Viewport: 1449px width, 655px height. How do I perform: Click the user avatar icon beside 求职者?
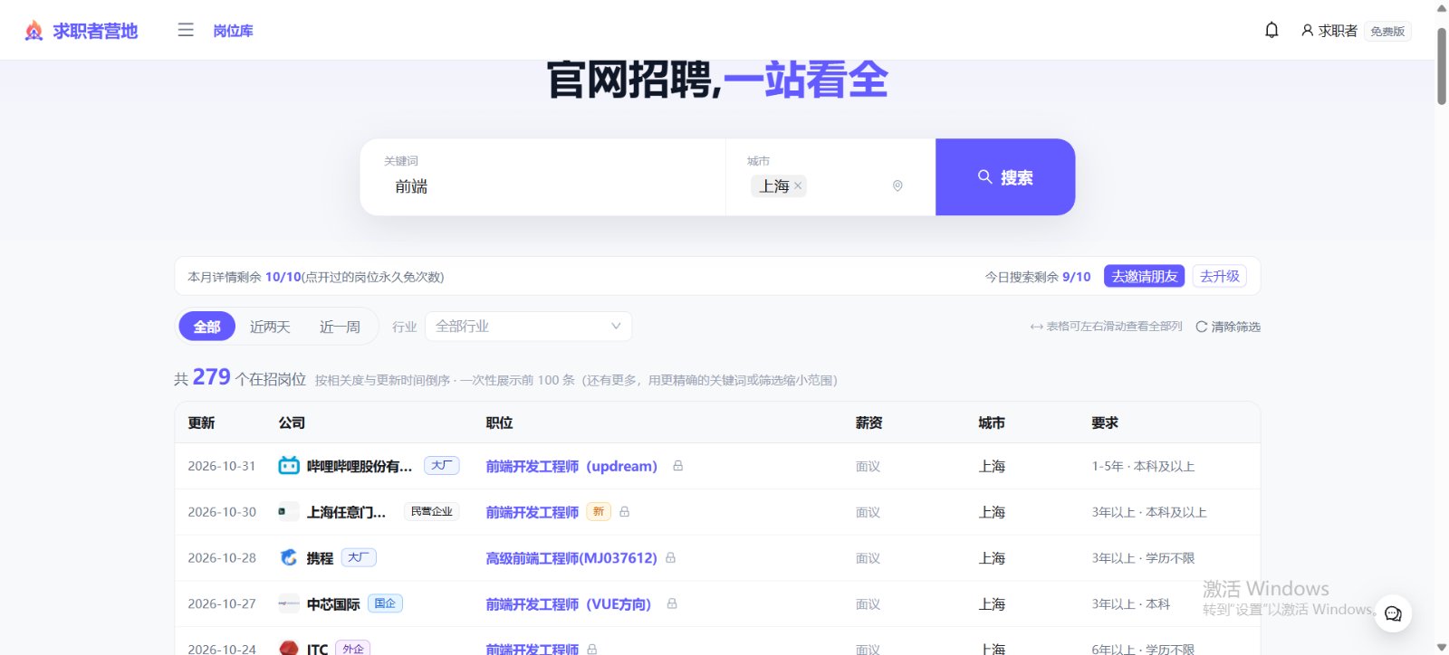tap(1307, 30)
